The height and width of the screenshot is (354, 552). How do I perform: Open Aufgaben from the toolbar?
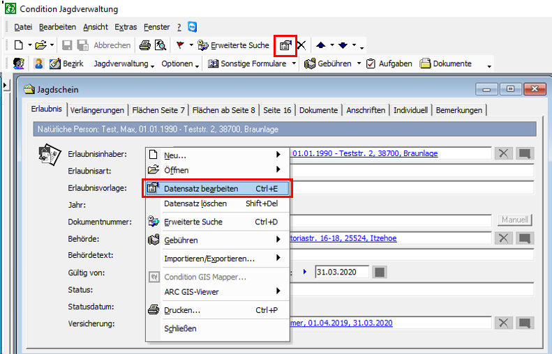click(390, 63)
